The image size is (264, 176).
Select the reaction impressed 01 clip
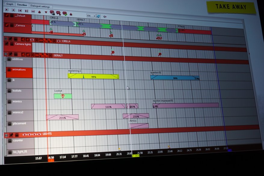point(186,105)
